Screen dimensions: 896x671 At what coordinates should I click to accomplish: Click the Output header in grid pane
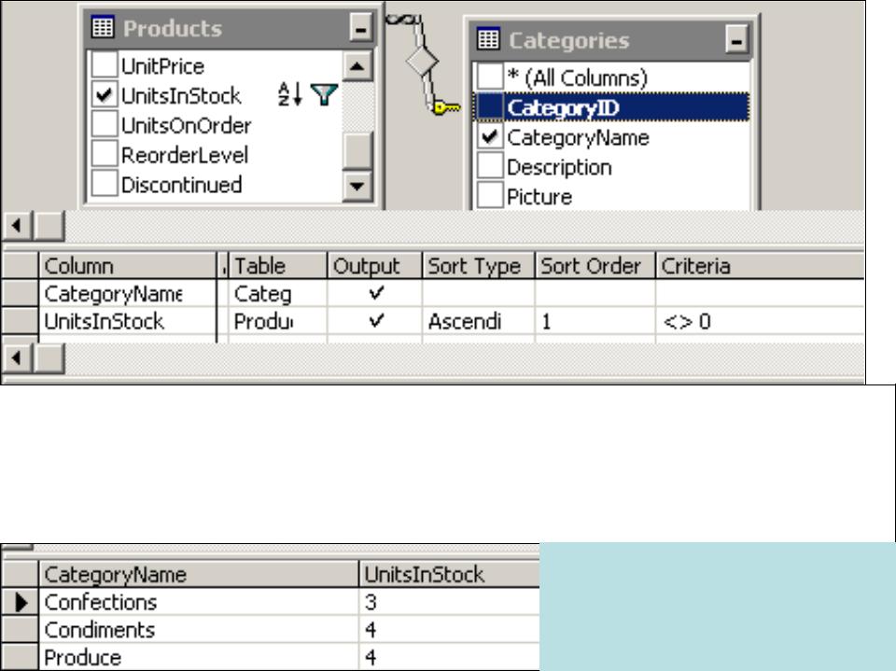click(x=375, y=266)
